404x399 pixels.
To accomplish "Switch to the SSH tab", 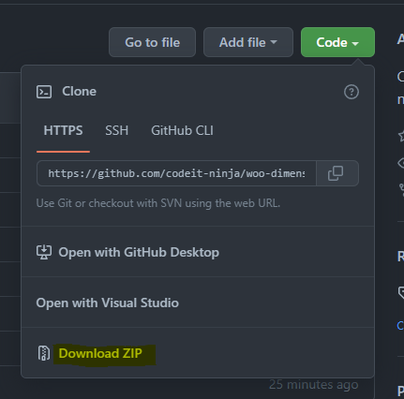I will click(116, 130).
